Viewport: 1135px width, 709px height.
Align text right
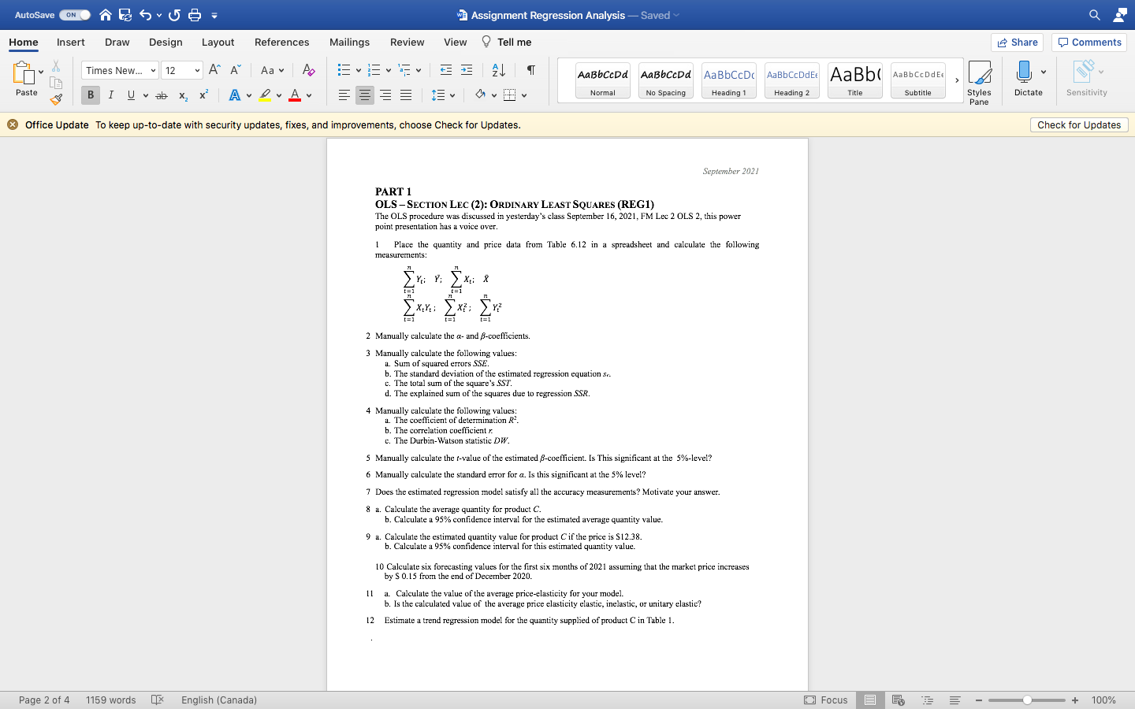385,95
